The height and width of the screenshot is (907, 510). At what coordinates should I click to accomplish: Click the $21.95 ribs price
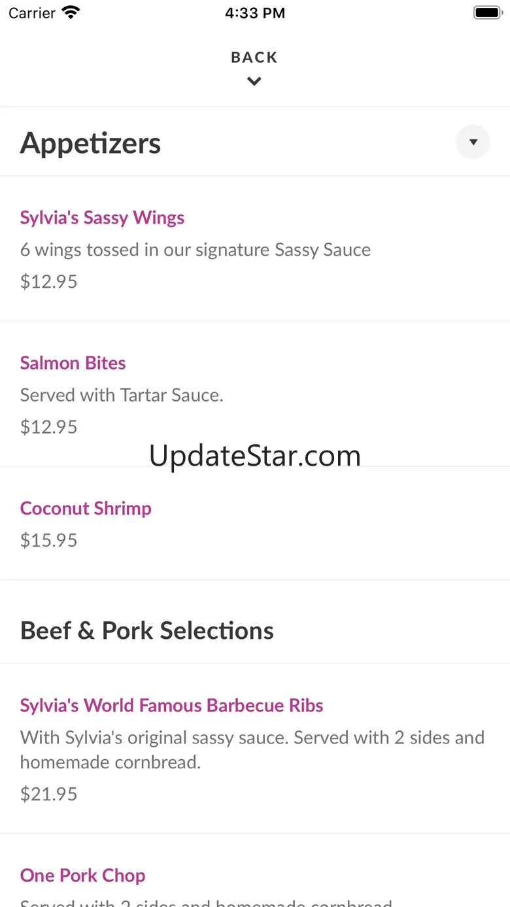[49, 794]
